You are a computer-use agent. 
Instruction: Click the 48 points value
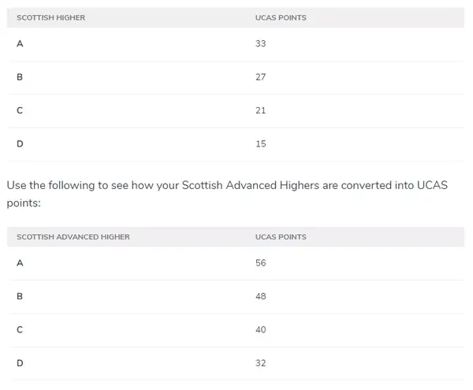[261, 296]
